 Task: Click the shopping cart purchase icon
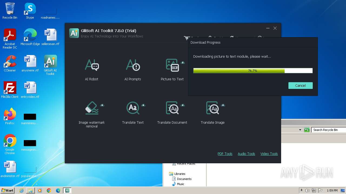[x=186, y=38]
